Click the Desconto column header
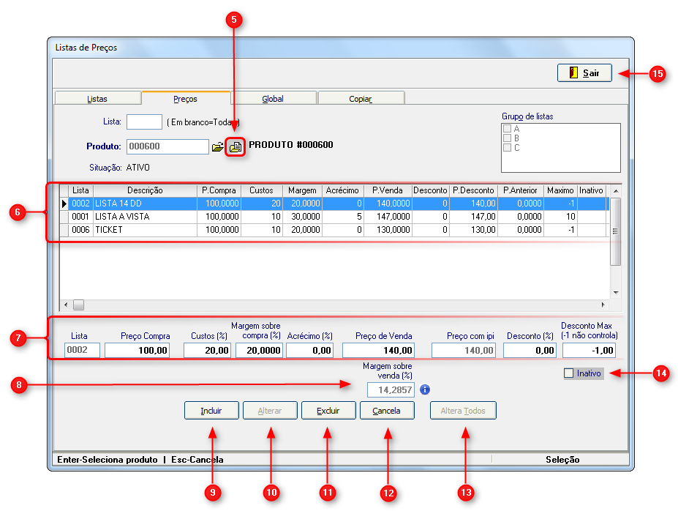The width and height of the screenshot is (678, 511). coord(430,190)
